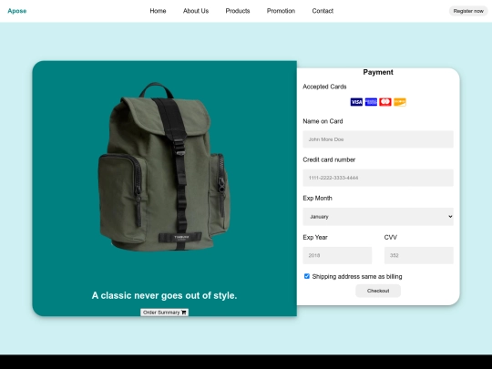This screenshot has width=492, height=369.
Task: Click the Mastercard card icon
Action: 385,102
